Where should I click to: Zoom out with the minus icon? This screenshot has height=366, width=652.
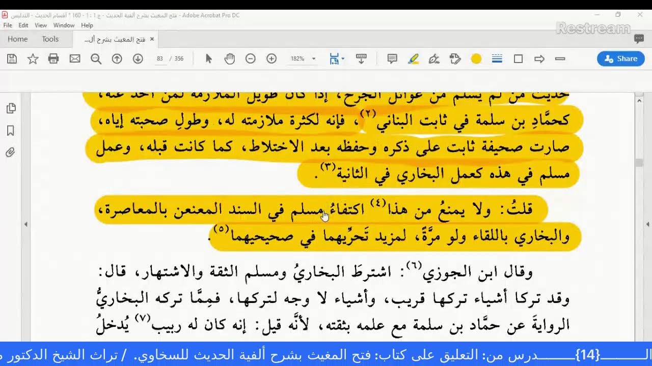(x=250, y=59)
